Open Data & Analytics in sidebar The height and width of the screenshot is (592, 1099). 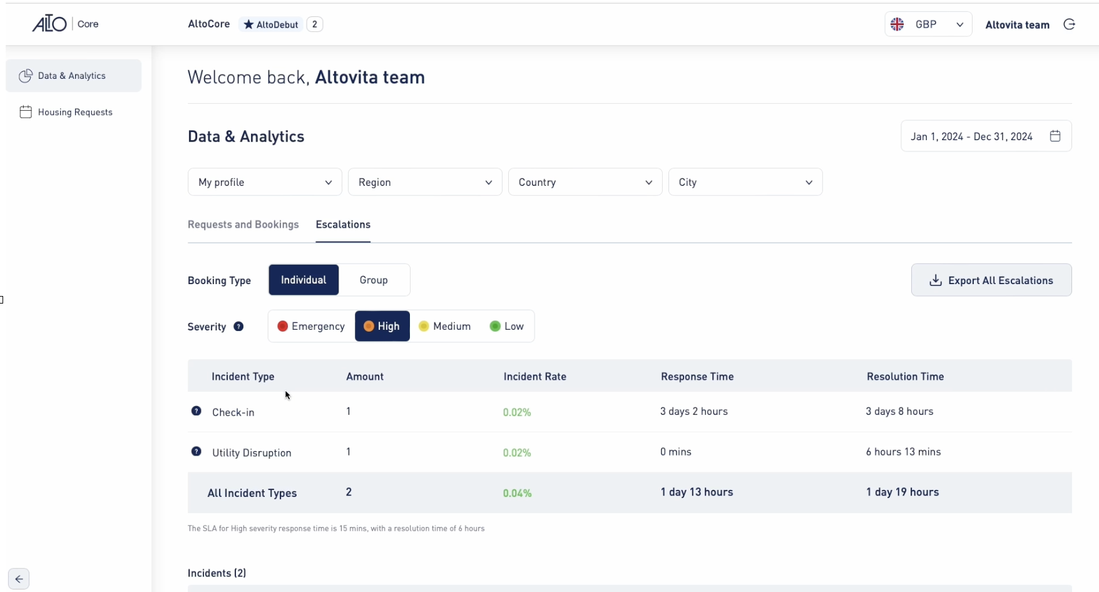click(x=74, y=76)
